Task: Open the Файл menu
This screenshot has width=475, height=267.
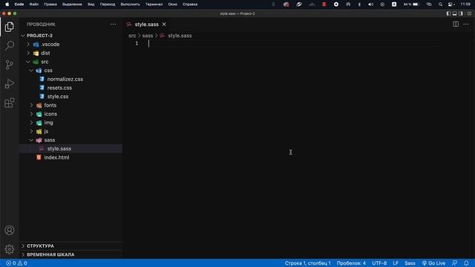Action: pos(34,4)
